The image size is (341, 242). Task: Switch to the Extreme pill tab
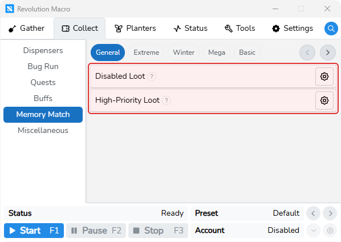(x=147, y=53)
